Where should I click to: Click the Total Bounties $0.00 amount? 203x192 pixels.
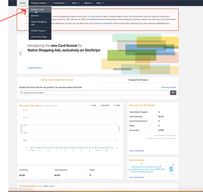click(x=57, y=175)
